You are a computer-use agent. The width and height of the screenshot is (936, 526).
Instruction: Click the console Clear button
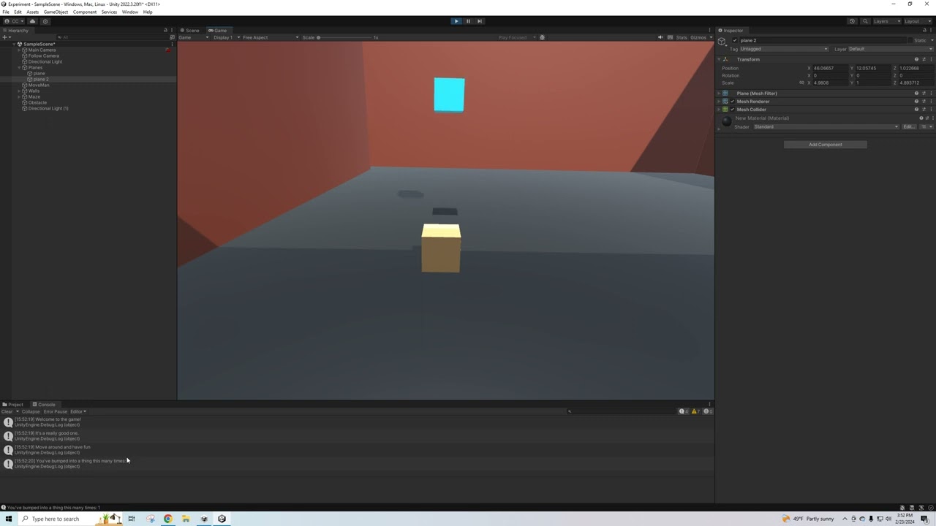(x=7, y=412)
